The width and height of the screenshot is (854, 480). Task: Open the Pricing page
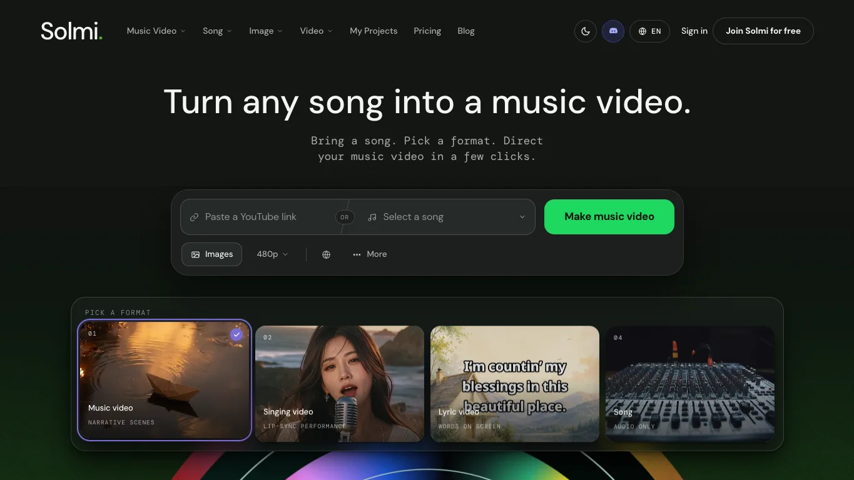tap(427, 31)
